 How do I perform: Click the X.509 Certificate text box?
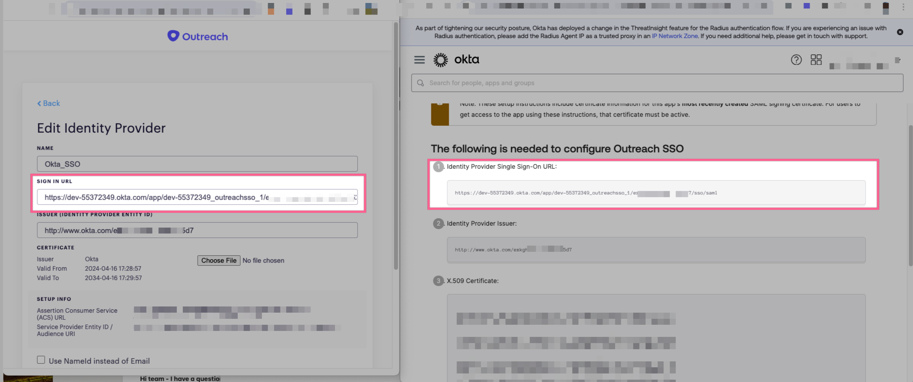[656, 338]
